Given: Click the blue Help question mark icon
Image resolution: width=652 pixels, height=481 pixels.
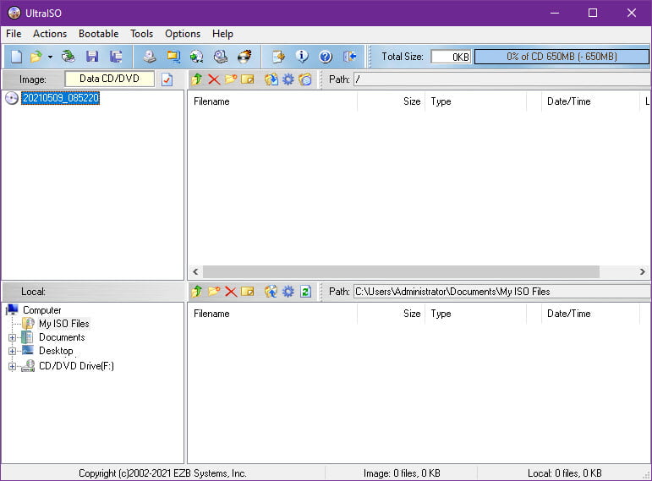Looking at the screenshot, I should (326, 57).
